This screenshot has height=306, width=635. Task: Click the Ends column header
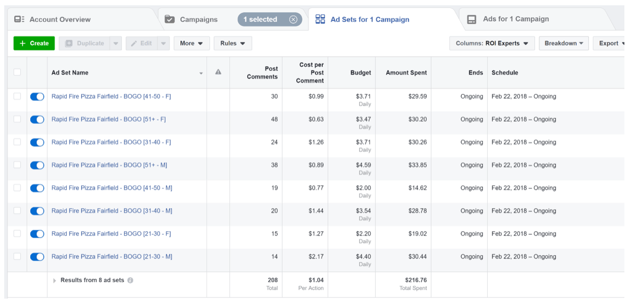476,73
